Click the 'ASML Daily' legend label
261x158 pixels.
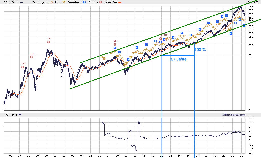(x=11, y=2)
